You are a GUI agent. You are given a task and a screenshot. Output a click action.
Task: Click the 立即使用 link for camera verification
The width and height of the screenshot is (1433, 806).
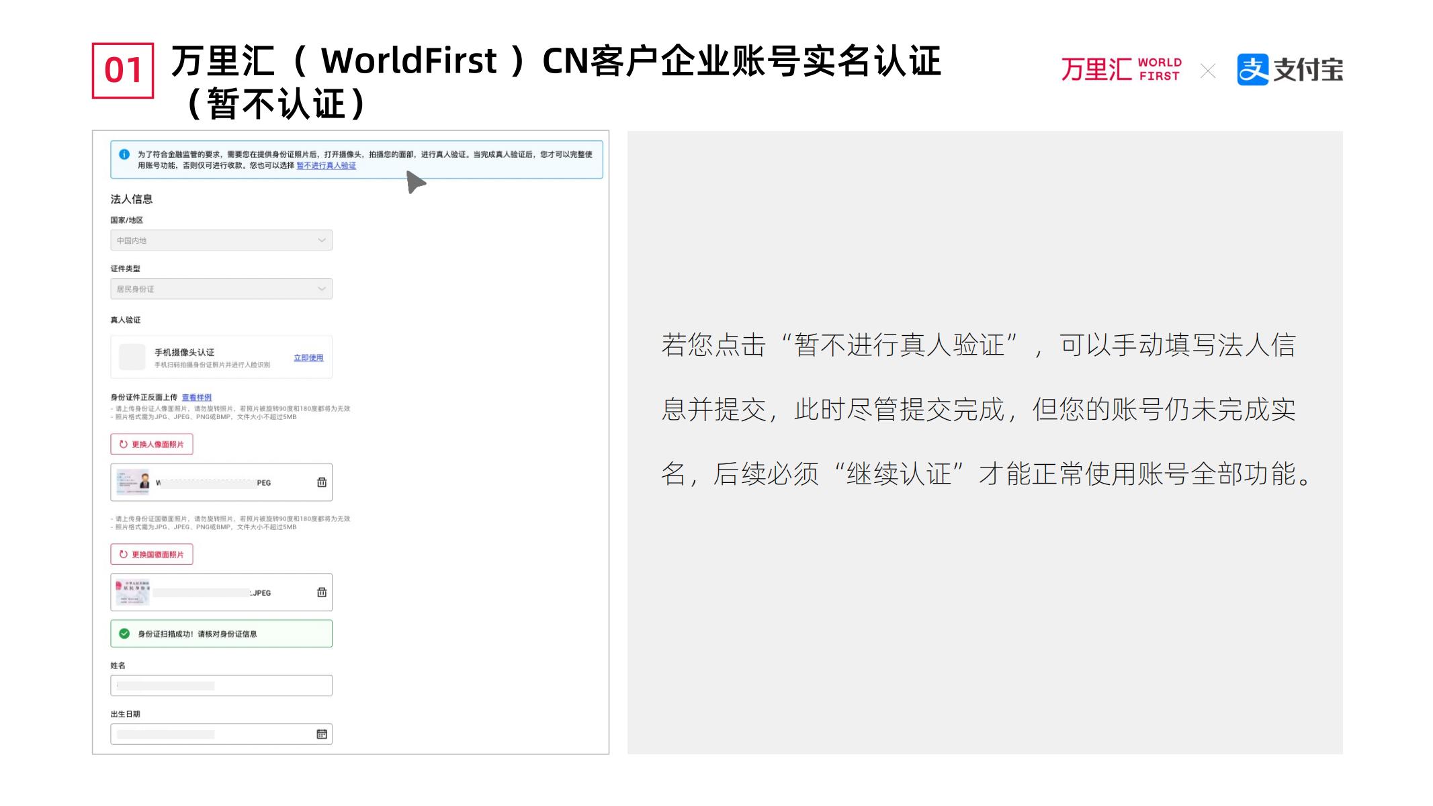(308, 358)
